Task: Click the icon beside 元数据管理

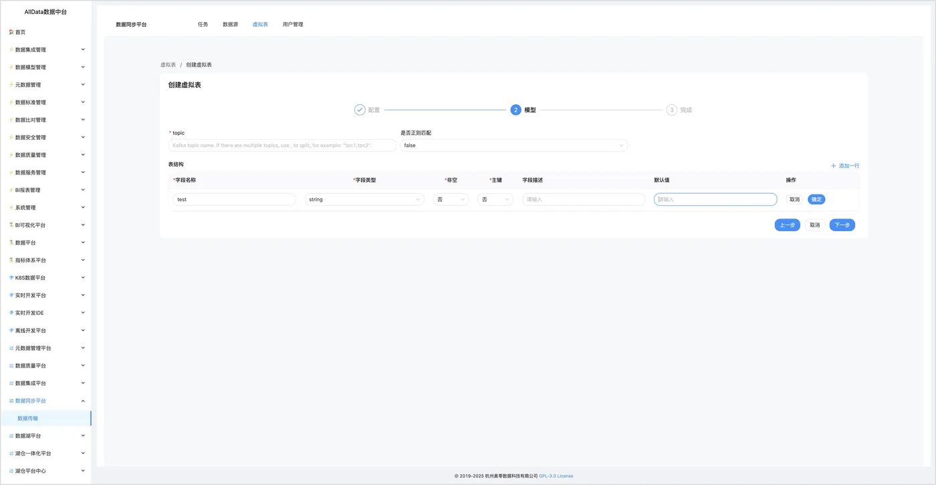Action: click(11, 85)
